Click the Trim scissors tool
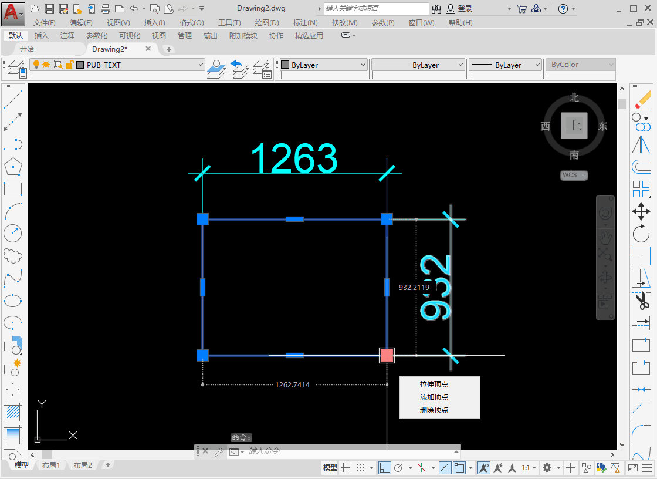657x479 pixels. [641, 301]
